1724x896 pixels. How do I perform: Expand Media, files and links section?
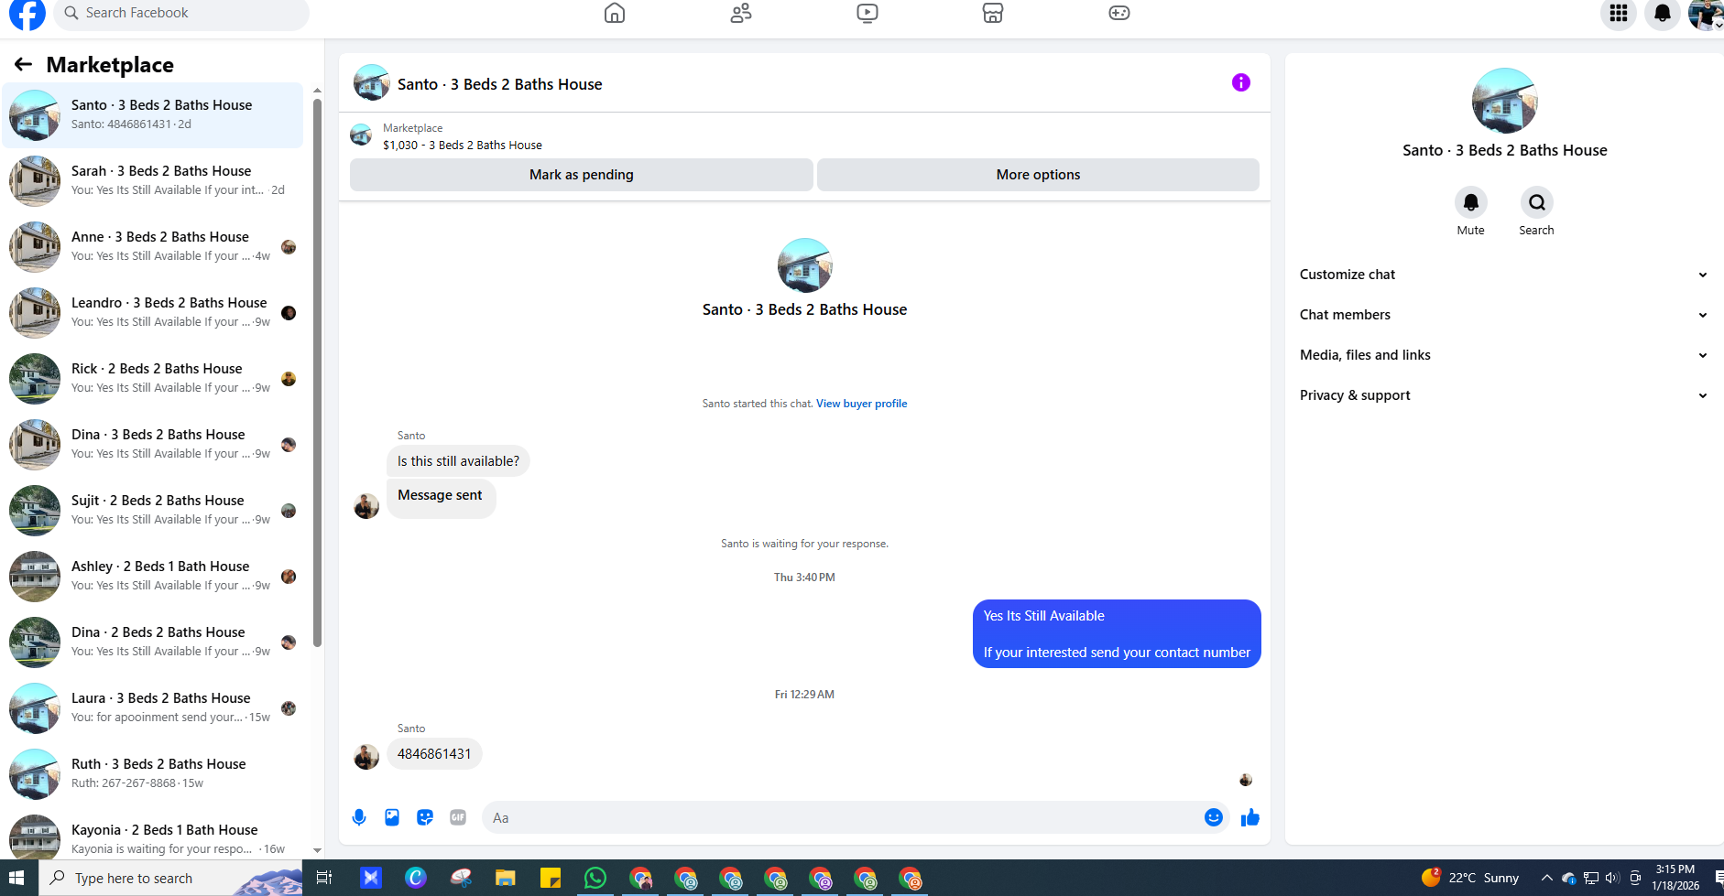tap(1504, 355)
